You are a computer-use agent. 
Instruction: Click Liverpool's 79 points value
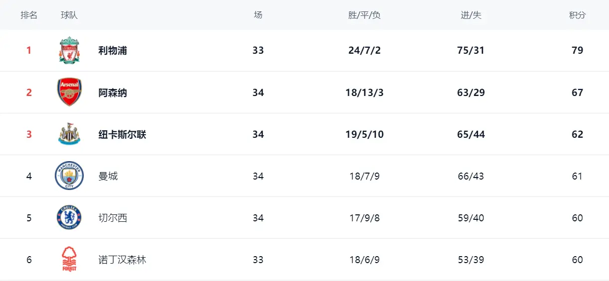click(x=577, y=50)
